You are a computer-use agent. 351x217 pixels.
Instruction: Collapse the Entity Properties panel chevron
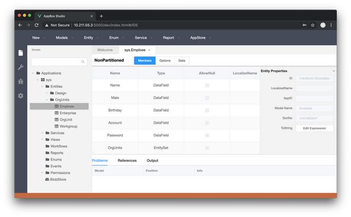[334, 71]
